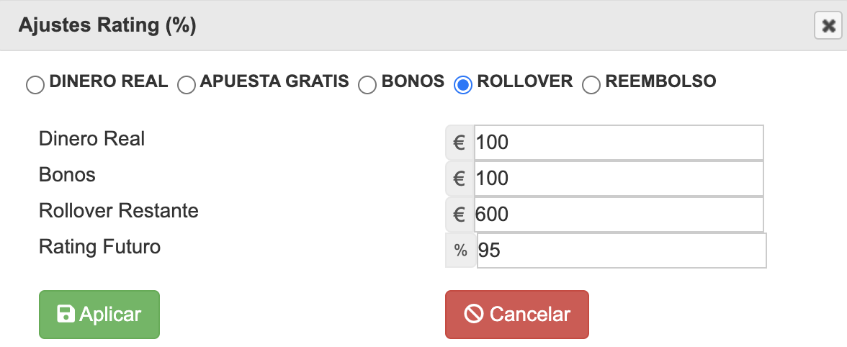Focus the Dinero Real amount input
This screenshot has height=347, width=847.
618,143
